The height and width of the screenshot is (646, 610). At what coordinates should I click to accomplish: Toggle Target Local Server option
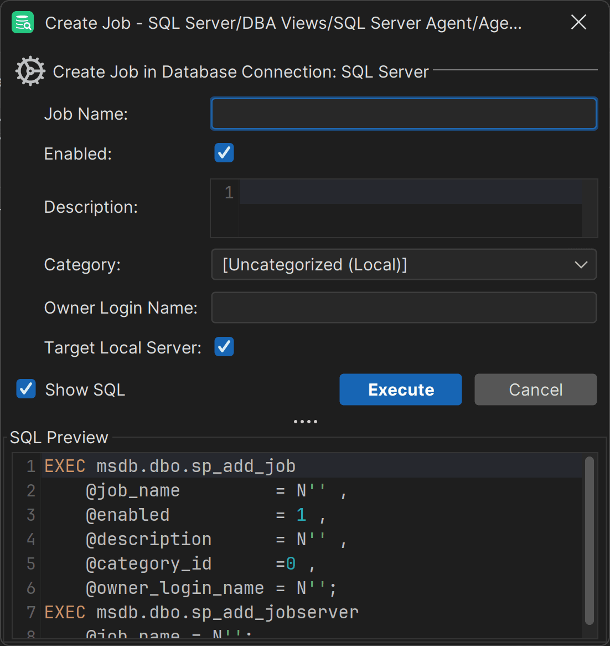click(x=224, y=347)
